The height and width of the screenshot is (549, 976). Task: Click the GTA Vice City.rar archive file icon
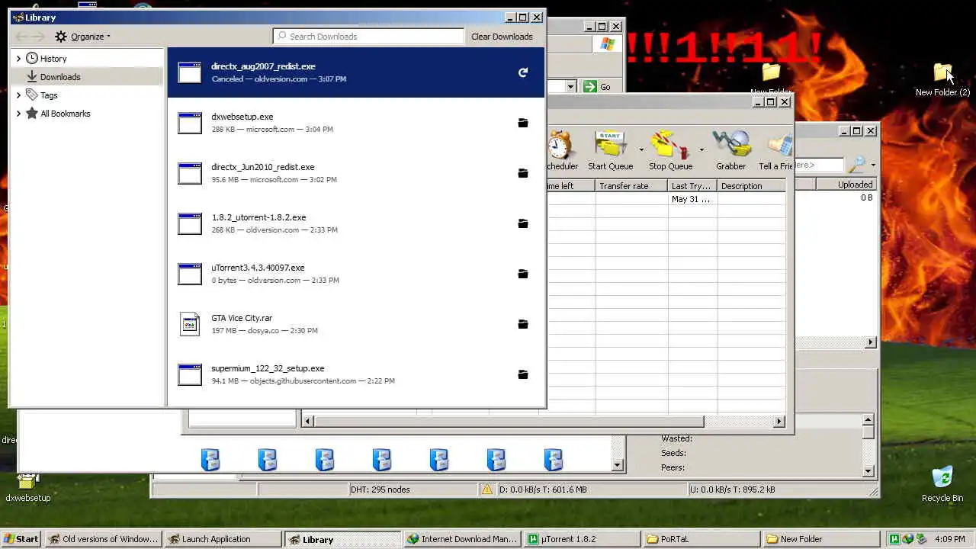(x=189, y=324)
